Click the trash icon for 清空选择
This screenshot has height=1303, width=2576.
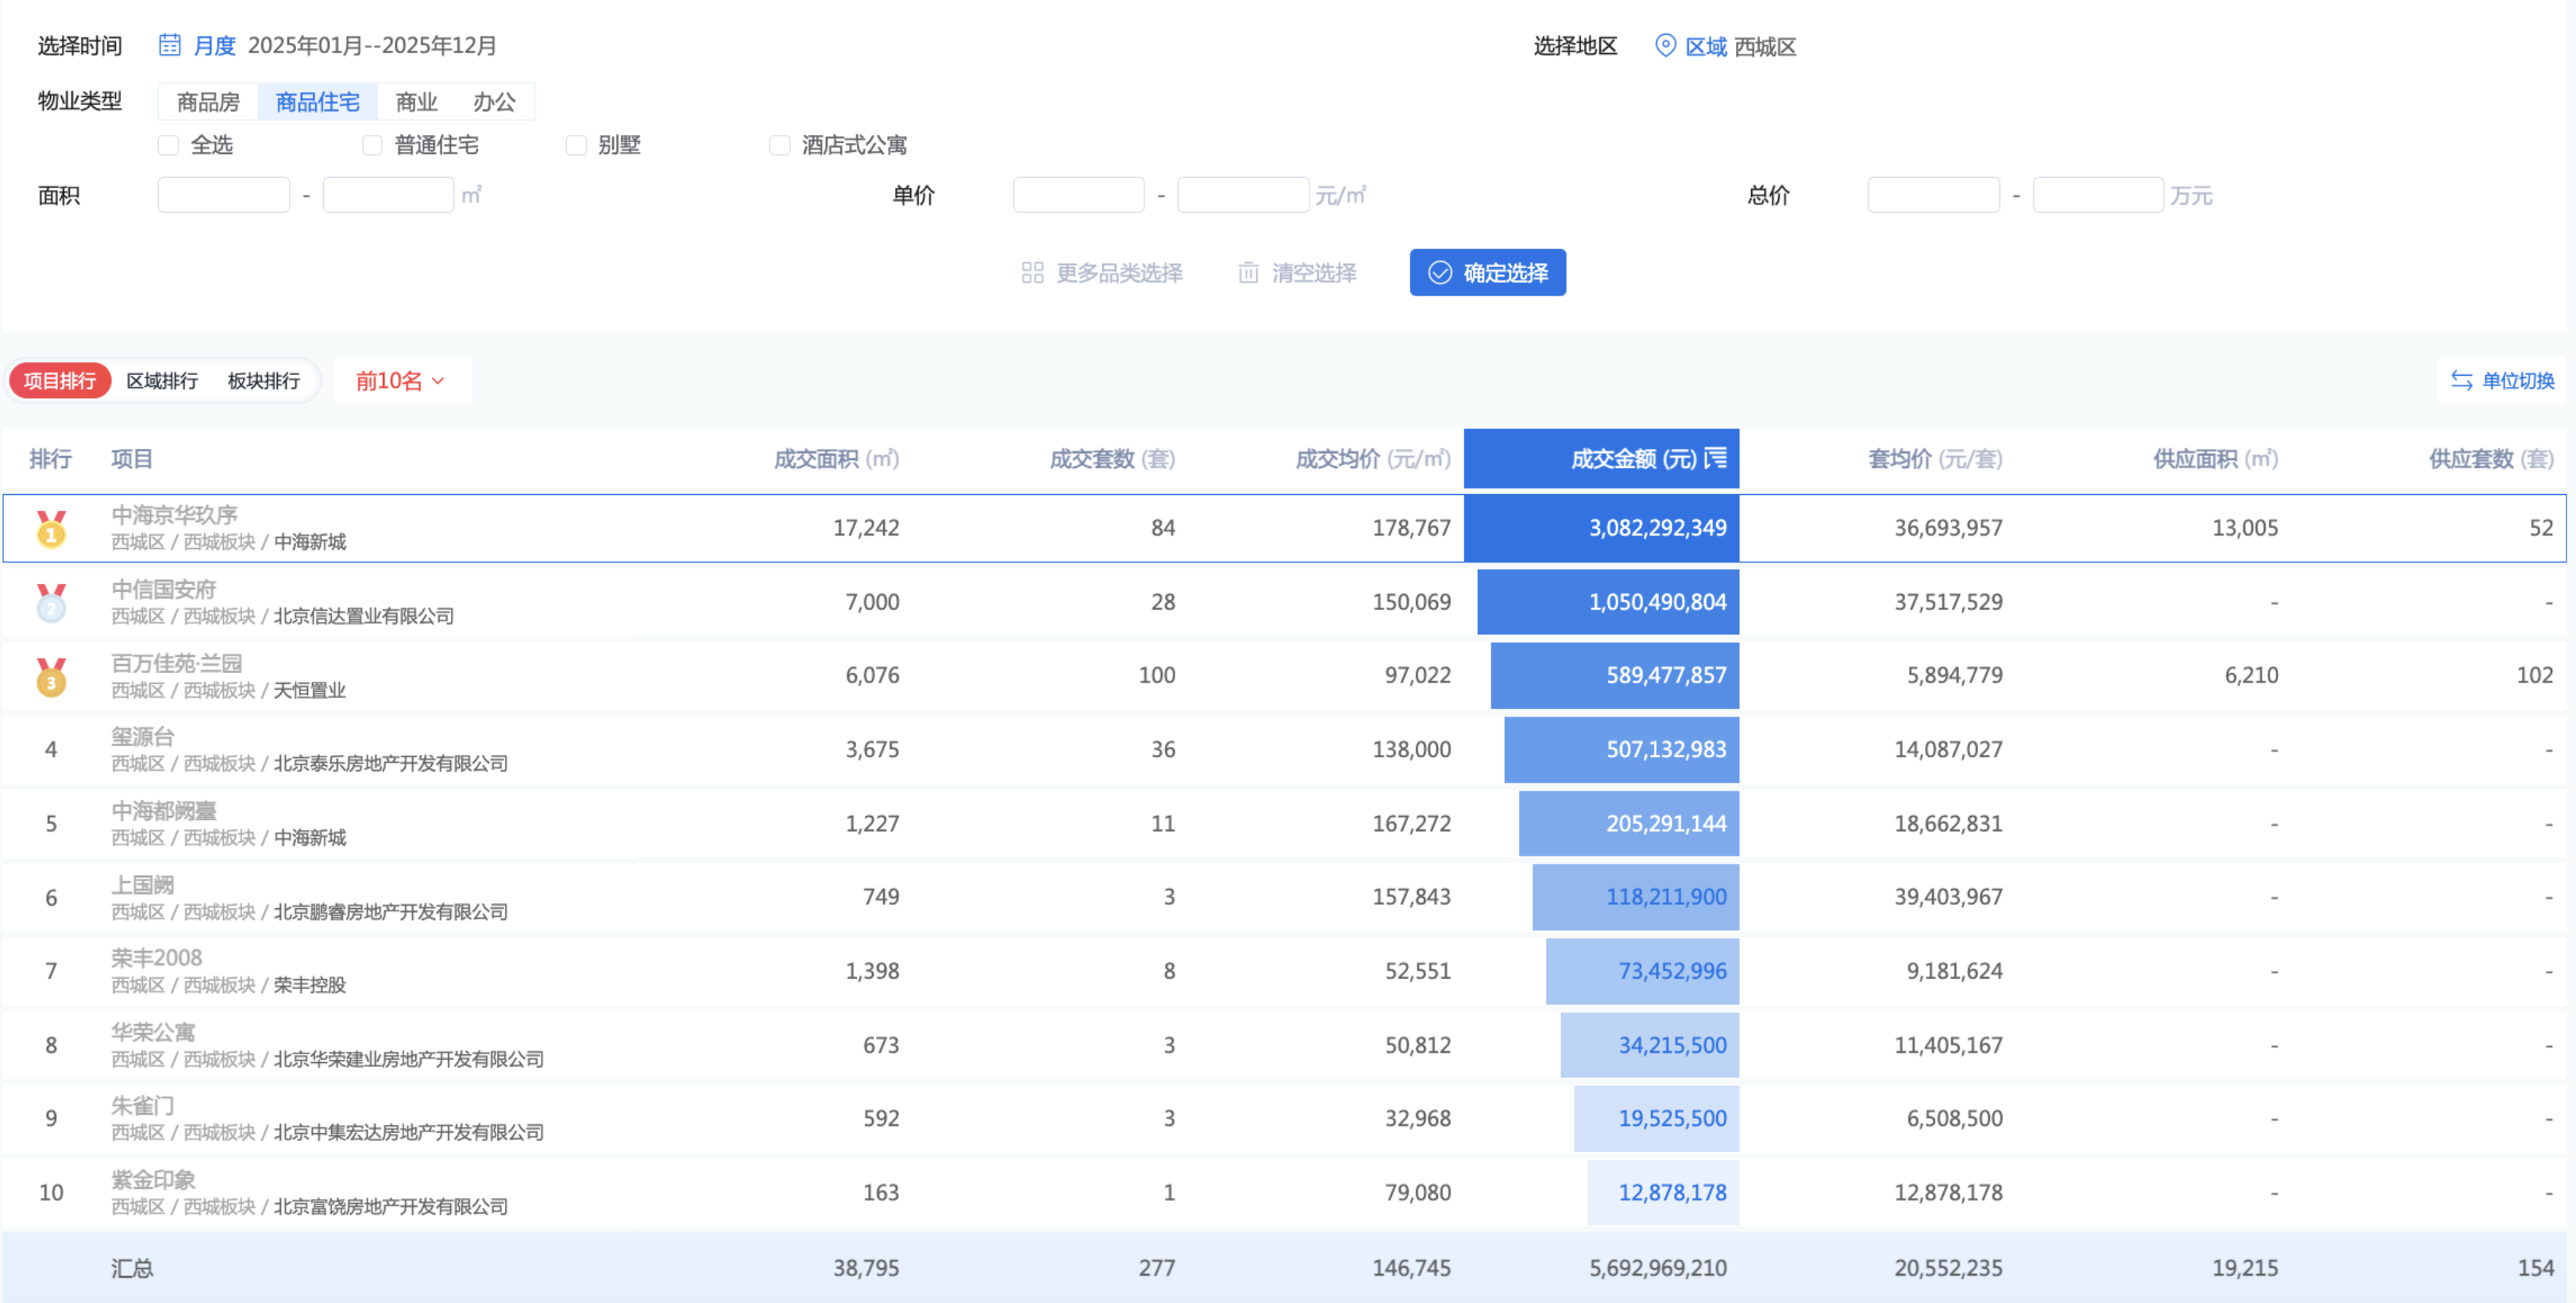pos(1248,273)
